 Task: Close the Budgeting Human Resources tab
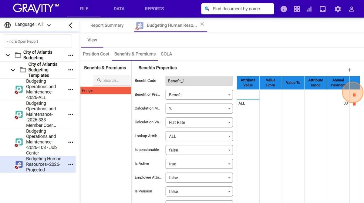coord(202,24)
